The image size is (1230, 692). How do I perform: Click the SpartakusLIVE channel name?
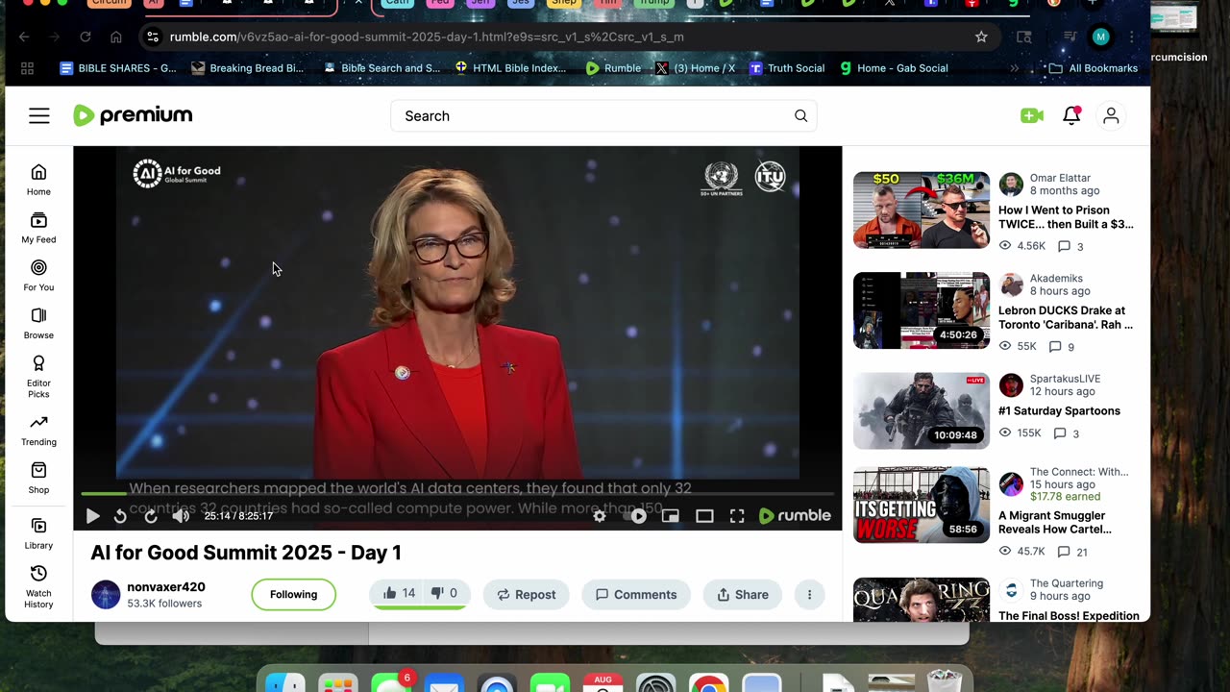tap(1065, 379)
